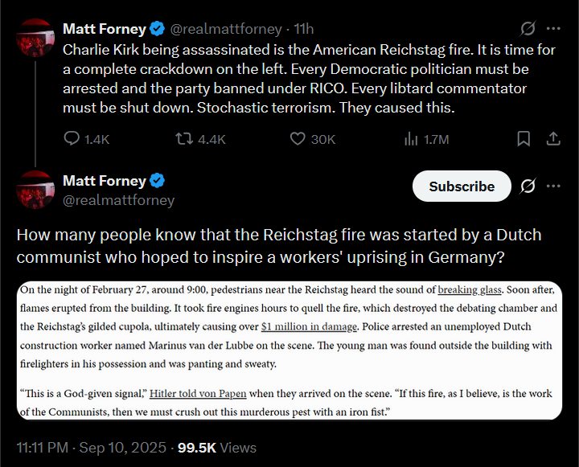Open the first post's three-dot menu
This screenshot has width=579, height=467.
(553, 29)
